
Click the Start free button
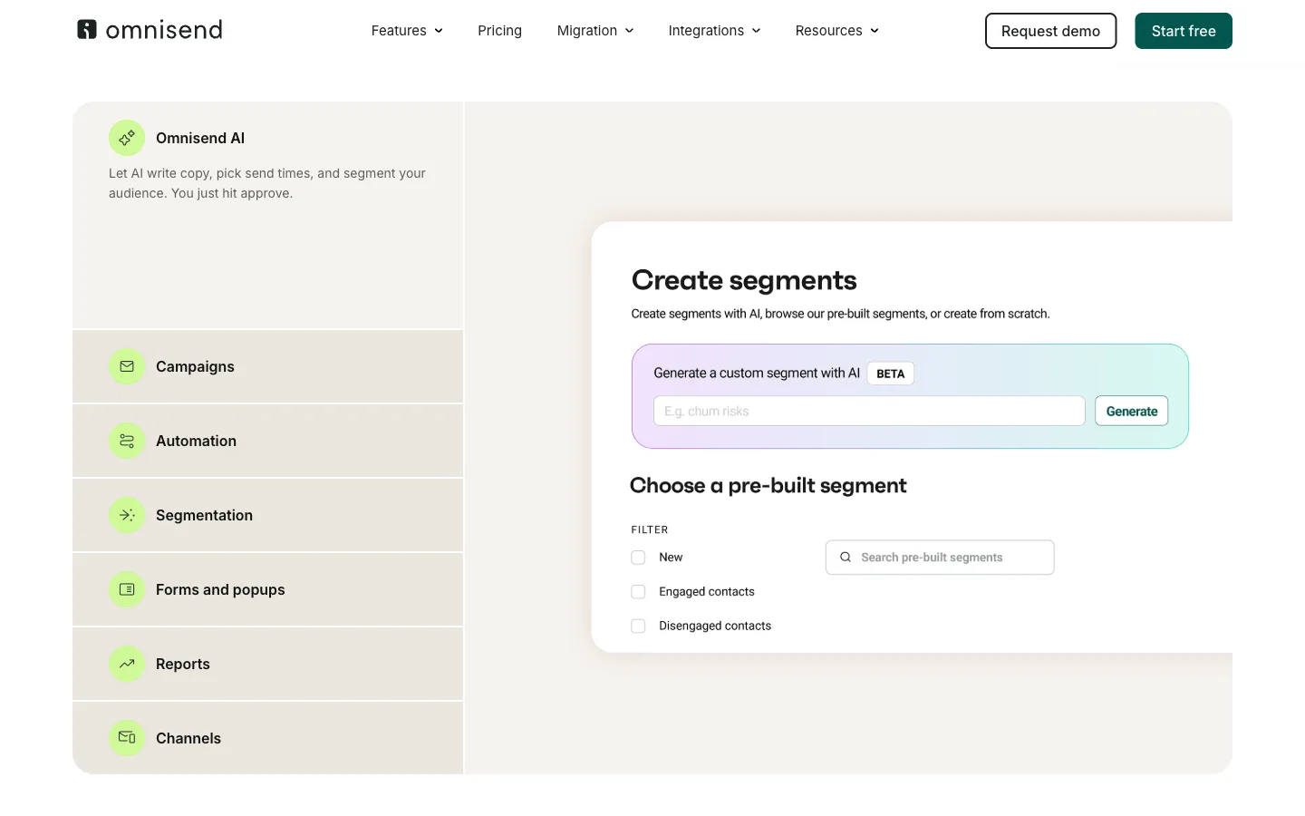click(1184, 31)
